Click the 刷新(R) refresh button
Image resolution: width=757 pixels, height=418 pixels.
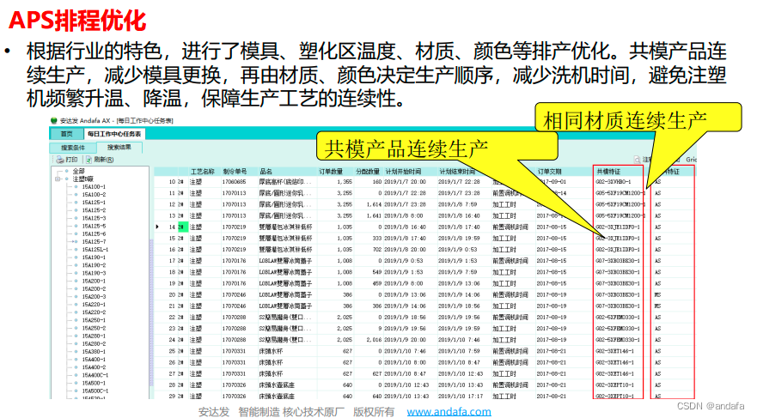[x=100, y=160]
